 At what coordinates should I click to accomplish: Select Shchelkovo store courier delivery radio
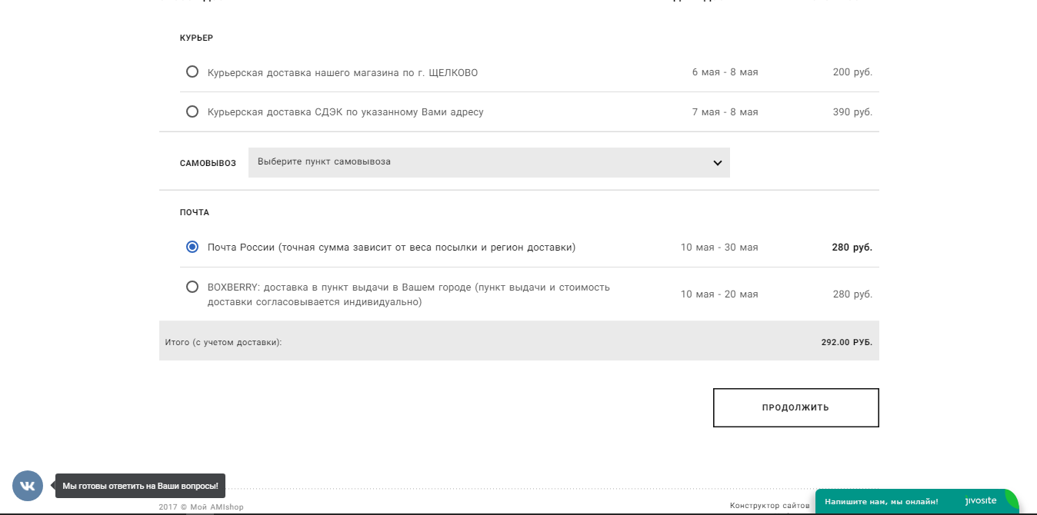point(192,72)
